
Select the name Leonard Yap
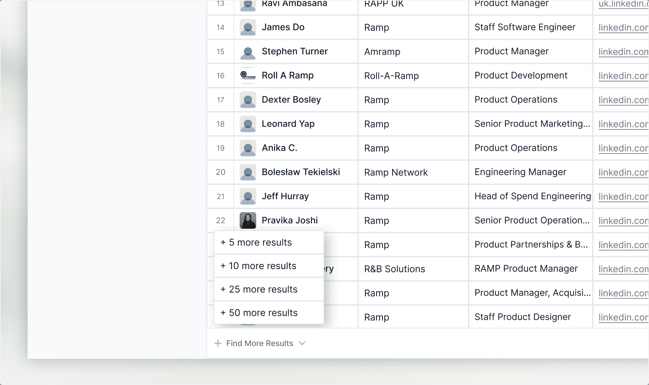pos(288,124)
